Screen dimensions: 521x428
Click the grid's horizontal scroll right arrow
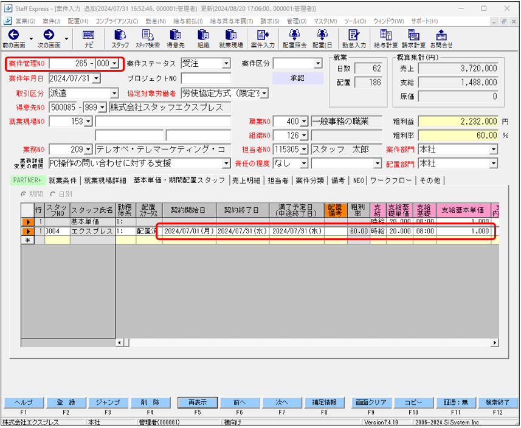coord(495,342)
